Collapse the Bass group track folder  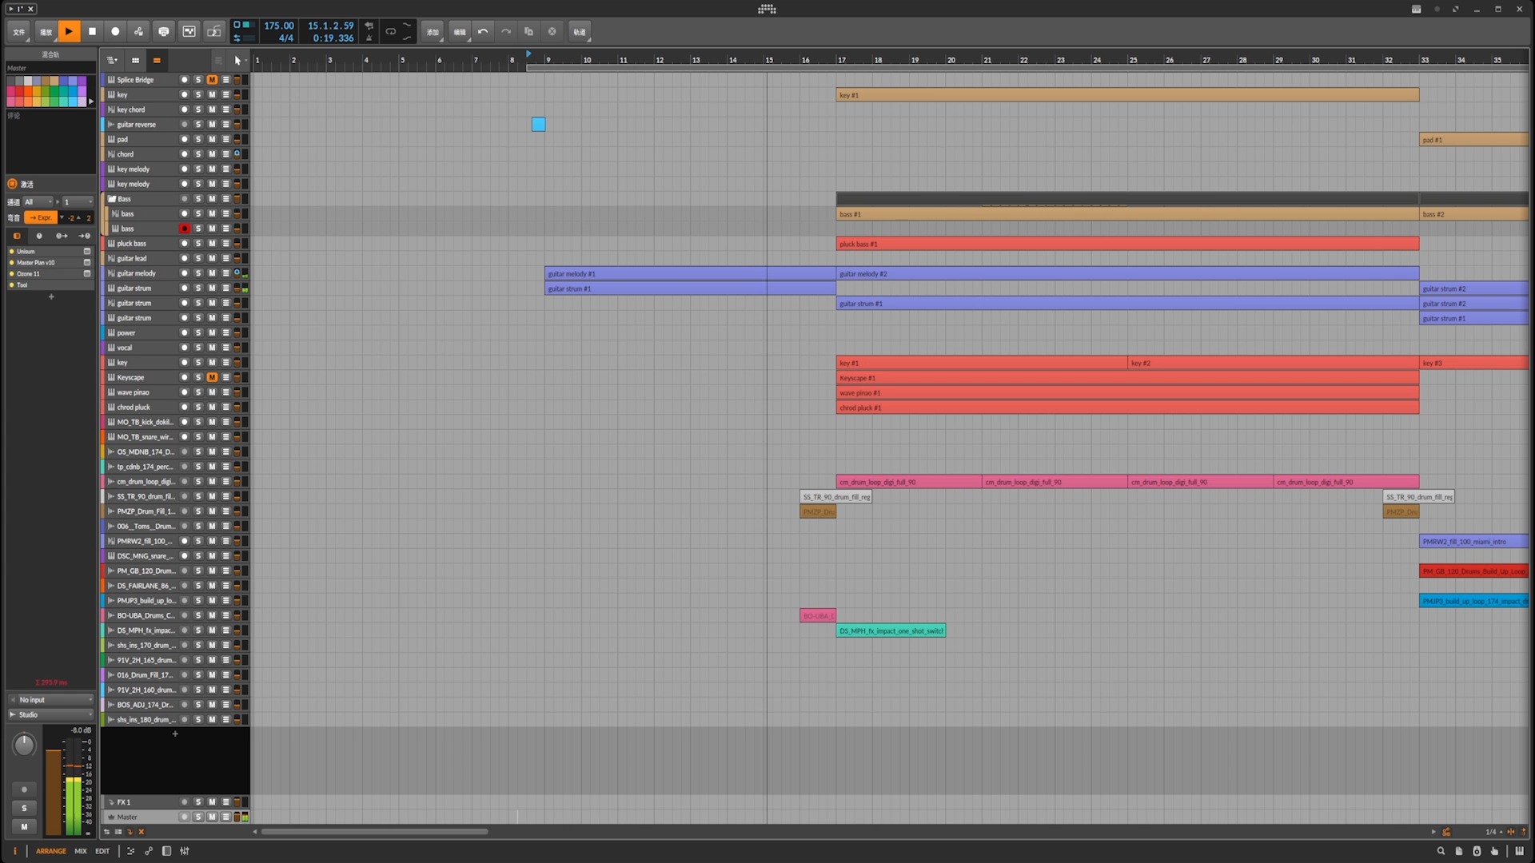pyautogui.click(x=112, y=199)
